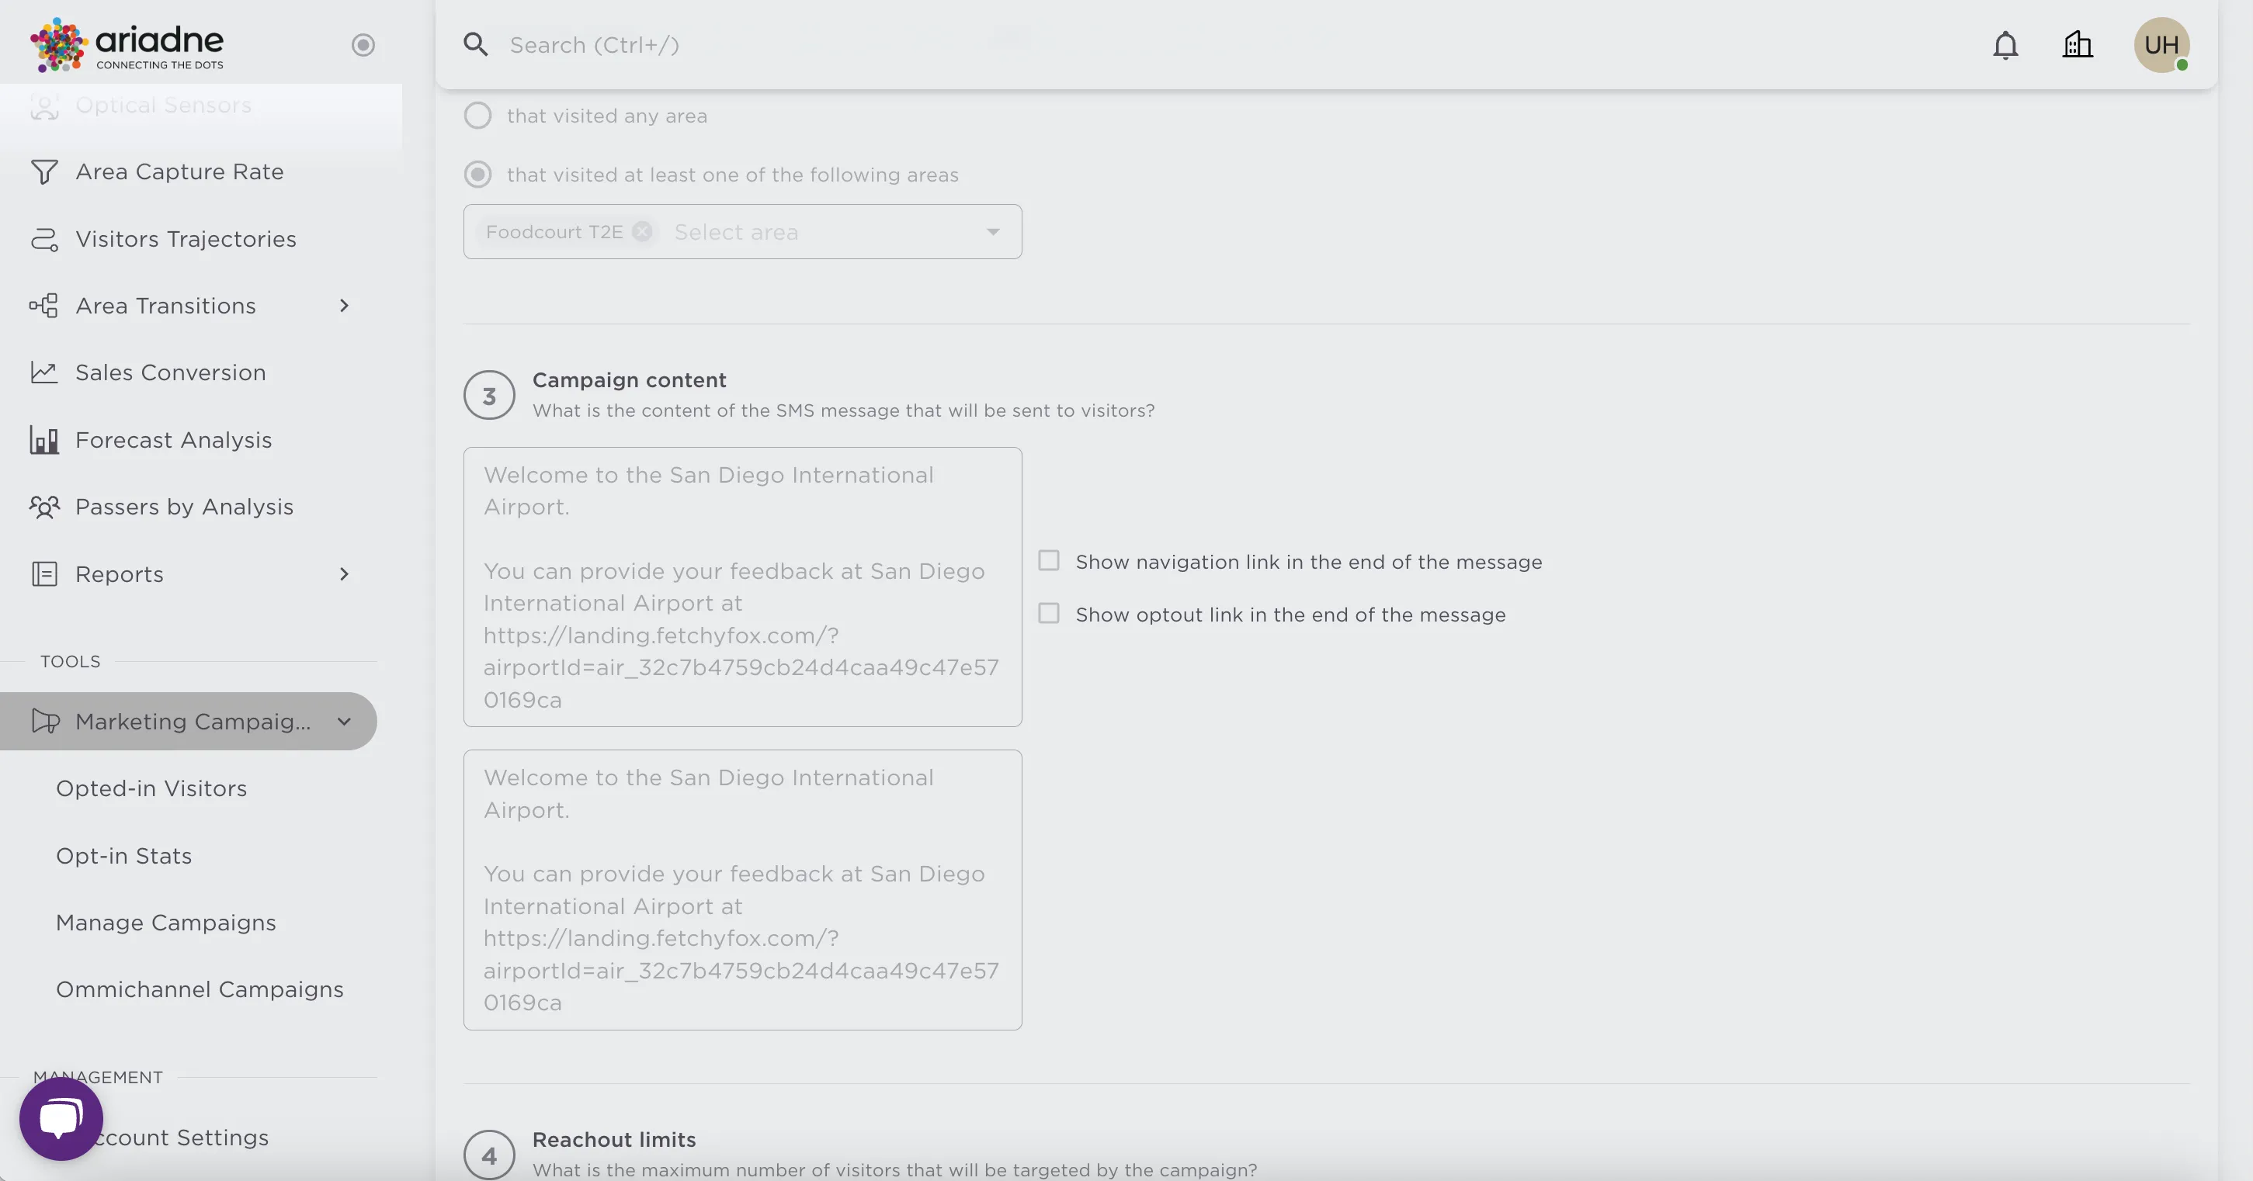Select the Sales Conversion chart icon
The width and height of the screenshot is (2253, 1181).
44,372
